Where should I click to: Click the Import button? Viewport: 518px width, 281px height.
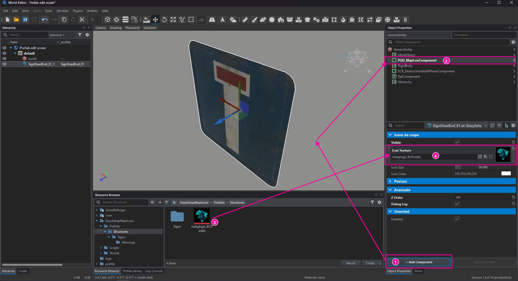point(350,263)
